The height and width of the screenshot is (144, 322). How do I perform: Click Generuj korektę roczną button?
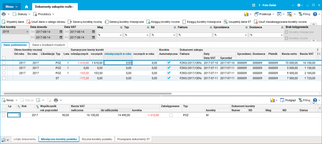pyautogui.click(x=85, y=22)
